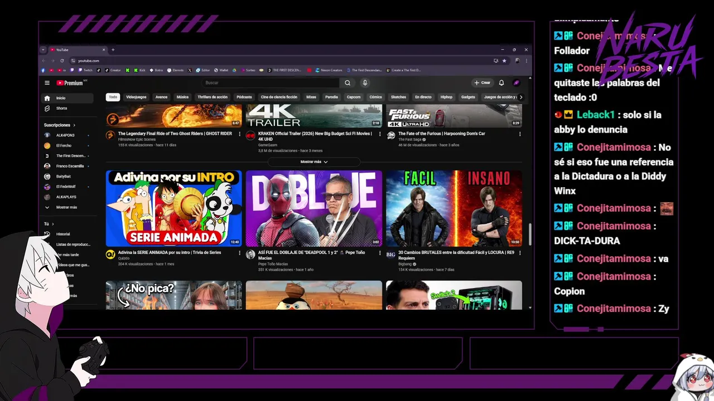The width and height of the screenshot is (714, 401).
Task: Open Historial in sidebar
Action: coord(67,234)
